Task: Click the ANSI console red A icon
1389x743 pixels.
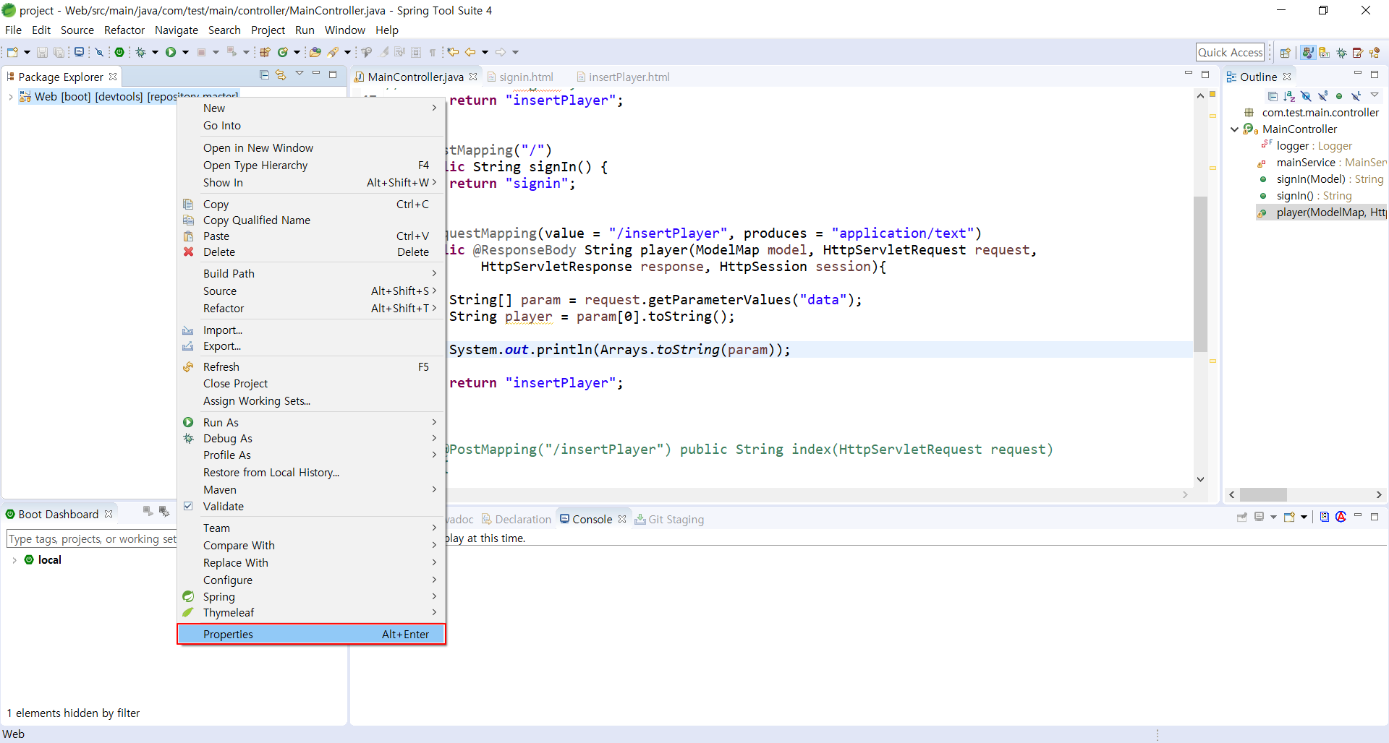Action: 1341,517
